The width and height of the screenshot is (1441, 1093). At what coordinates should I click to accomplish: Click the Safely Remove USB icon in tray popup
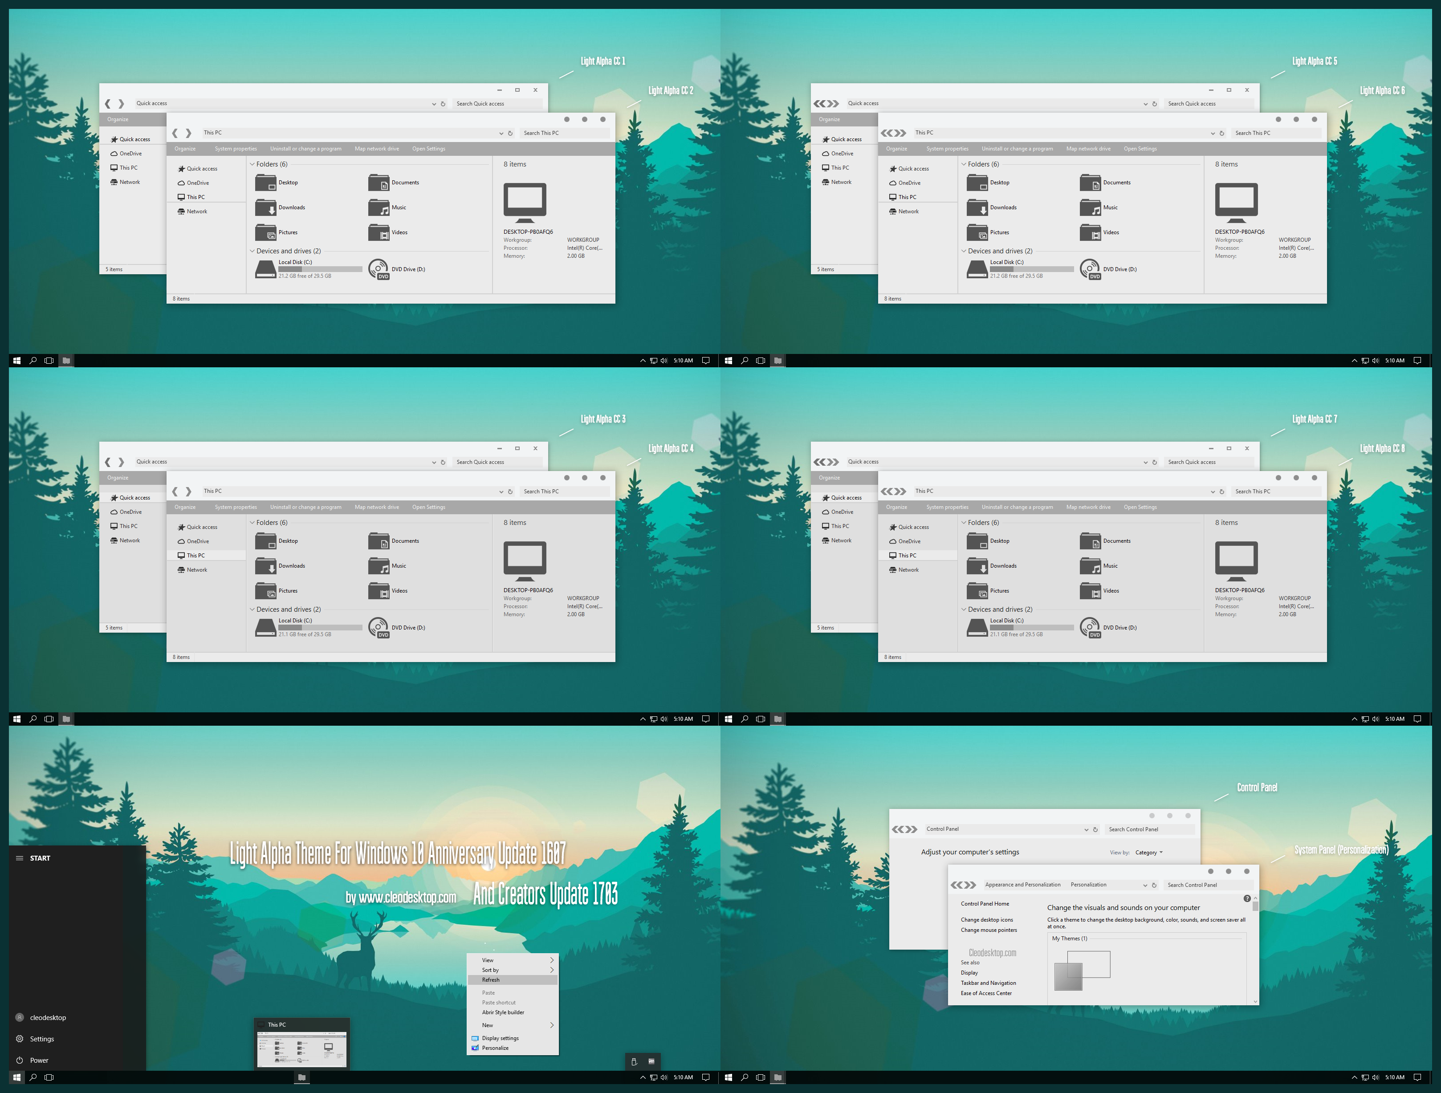[x=634, y=1062]
